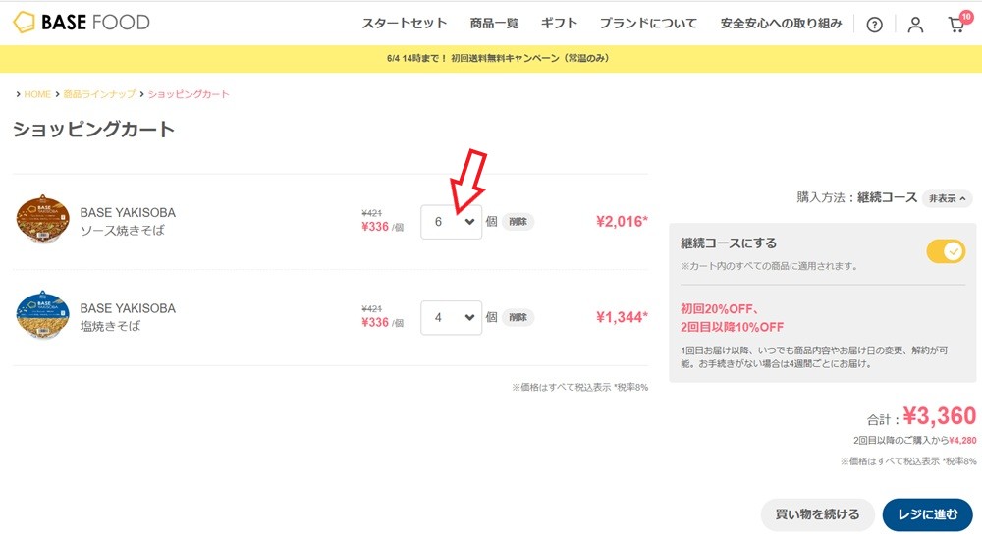Click the 初回20%OFF discount text
Screen dimensions: 982x540
coord(720,309)
